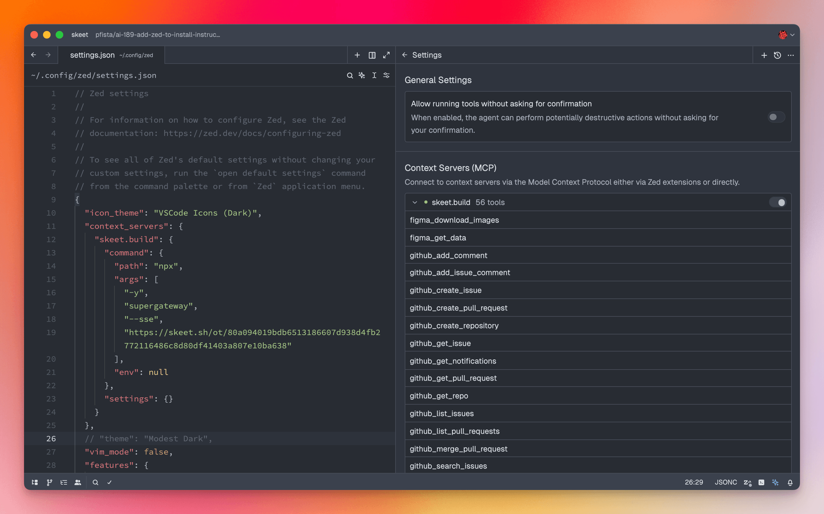Open new tab with plus icon in editor pane
824x514 pixels.
coord(357,55)
